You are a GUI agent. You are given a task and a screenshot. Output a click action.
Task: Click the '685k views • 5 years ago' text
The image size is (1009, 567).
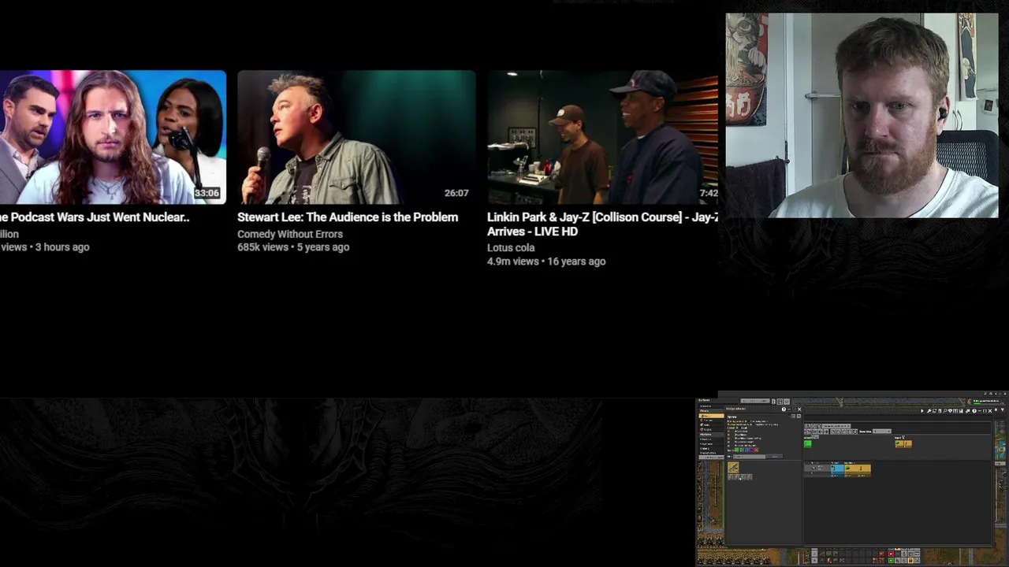pyautogui.click(x=293, y=247)
